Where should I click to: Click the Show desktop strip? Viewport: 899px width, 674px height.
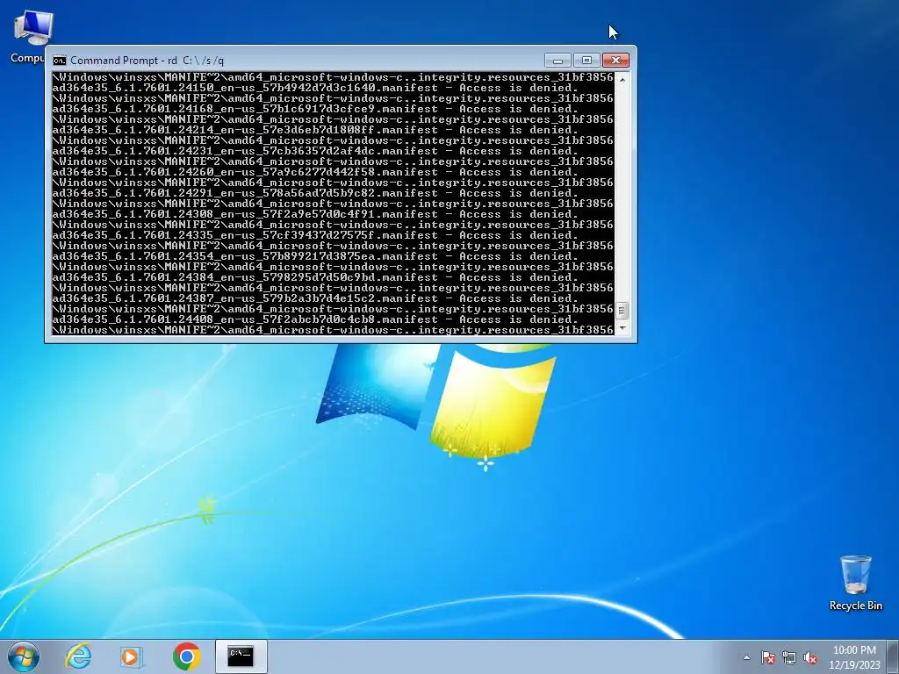[893, 656]
